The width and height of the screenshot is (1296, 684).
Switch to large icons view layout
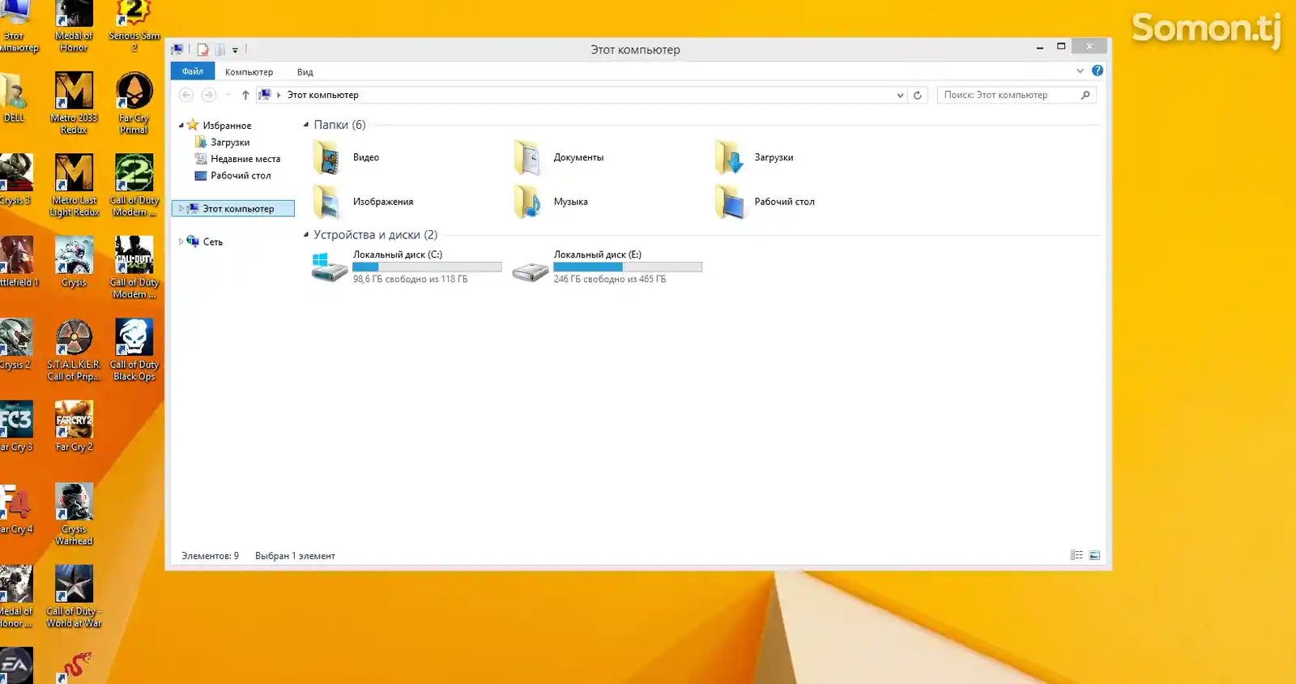coord(1094,555)
